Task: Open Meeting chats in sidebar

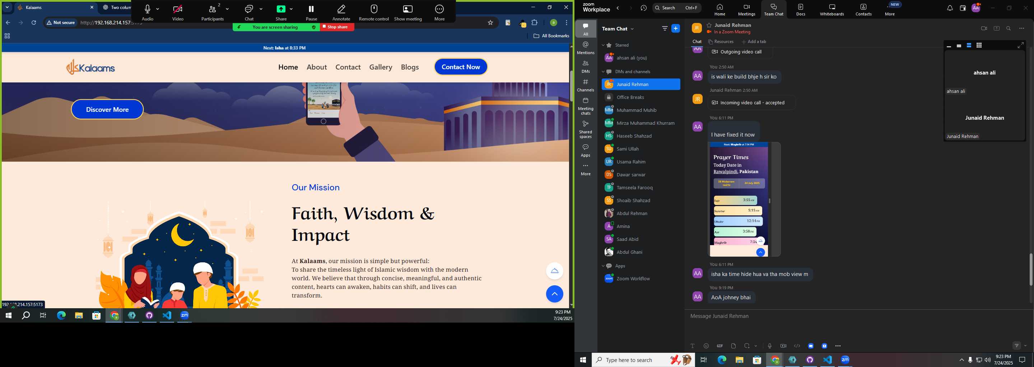Action: 586,106
